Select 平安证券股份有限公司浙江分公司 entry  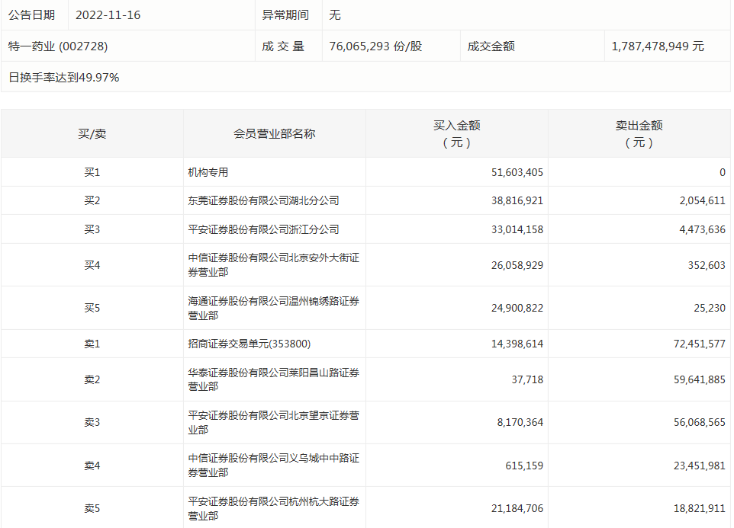263,229
